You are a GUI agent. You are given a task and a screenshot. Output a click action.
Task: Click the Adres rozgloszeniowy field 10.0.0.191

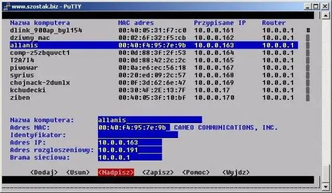(130, 150)
